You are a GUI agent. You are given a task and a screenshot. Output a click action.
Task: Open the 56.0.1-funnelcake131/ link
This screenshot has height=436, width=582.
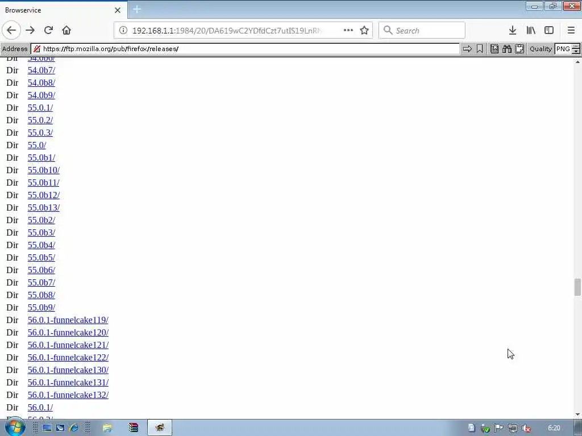(x=68, y=382)
